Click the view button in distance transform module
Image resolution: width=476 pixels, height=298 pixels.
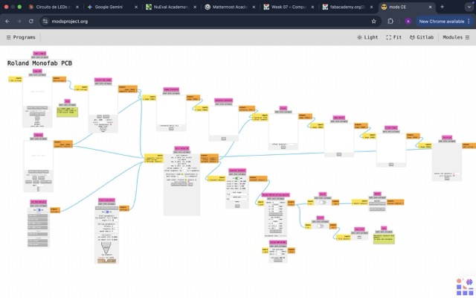click(223, 139)
